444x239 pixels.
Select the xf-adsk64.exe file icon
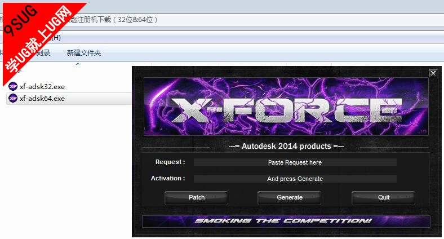point(13,98)
